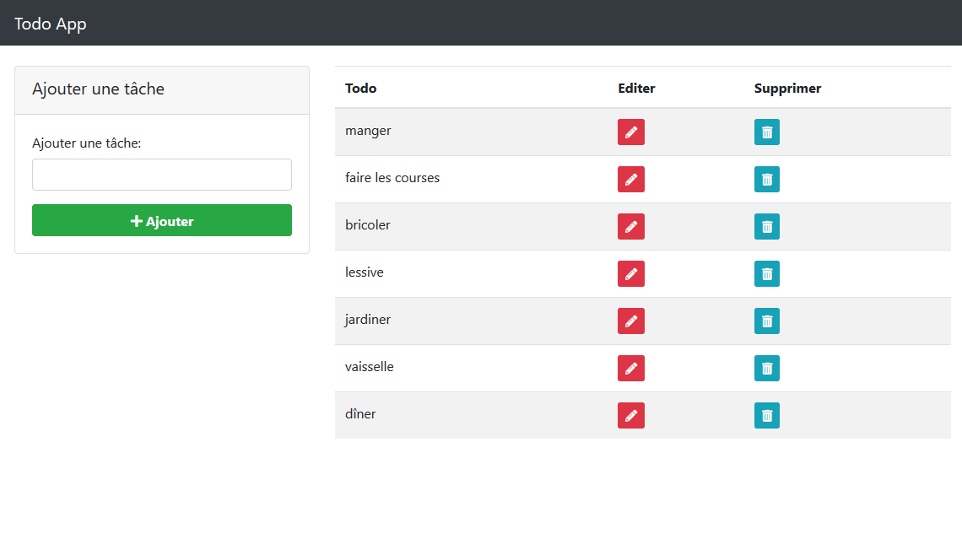
Task: Click the Todo column header
Action: (x=361, y=89)
